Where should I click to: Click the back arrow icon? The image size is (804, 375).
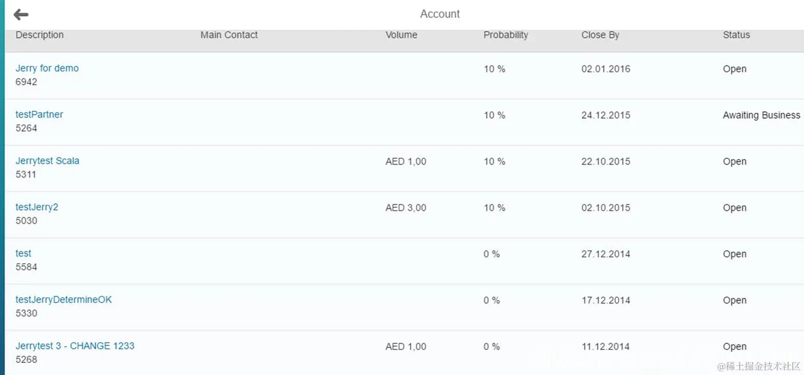coord(21,15)
